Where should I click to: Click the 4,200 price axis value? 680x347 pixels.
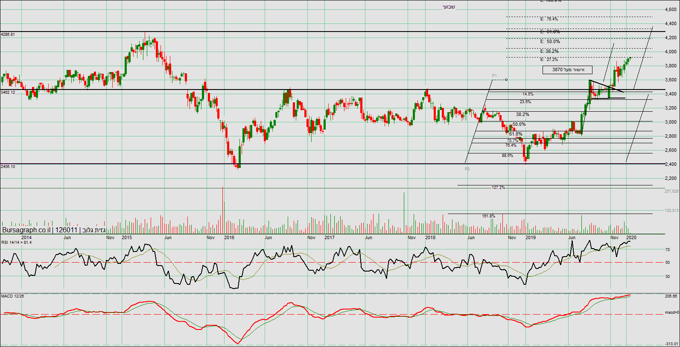coord(671,38)
